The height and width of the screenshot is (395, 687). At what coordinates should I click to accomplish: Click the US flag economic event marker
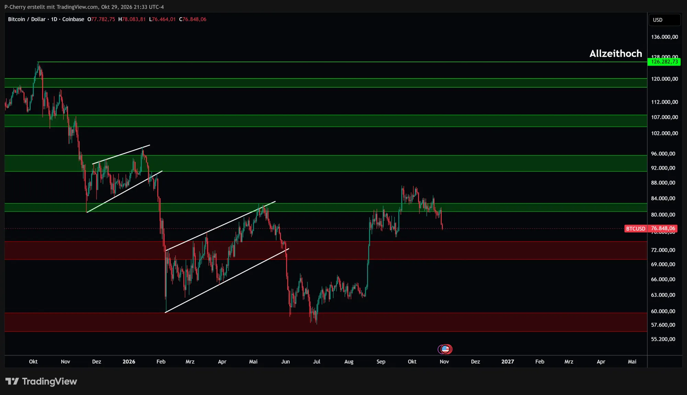tap(446, 349)
